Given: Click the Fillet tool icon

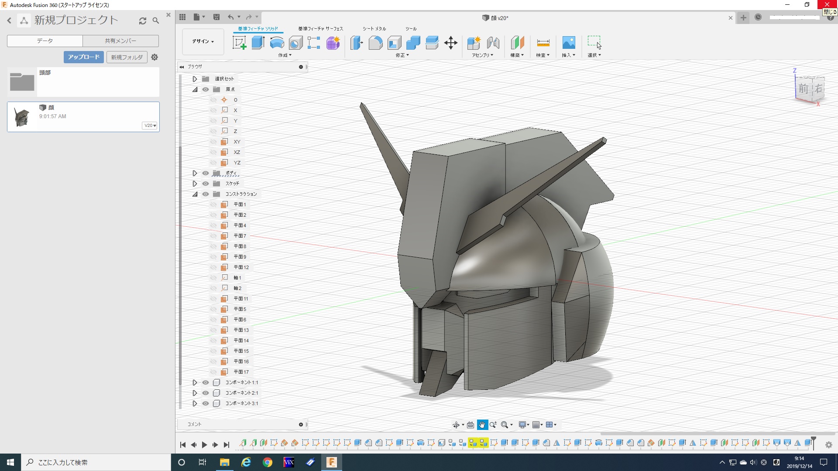Looking at the screenshot, I should tap(375, 43).
